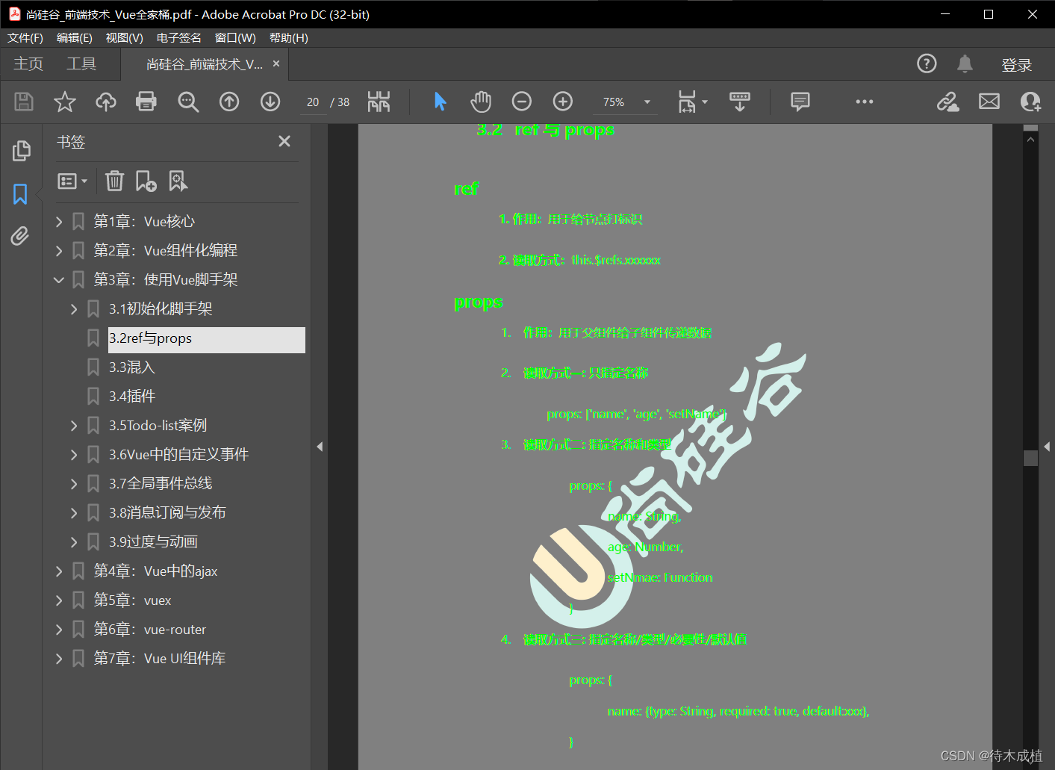Collapse the 第3章 使用Vue脚手架 bookmark

coord(59,279)
